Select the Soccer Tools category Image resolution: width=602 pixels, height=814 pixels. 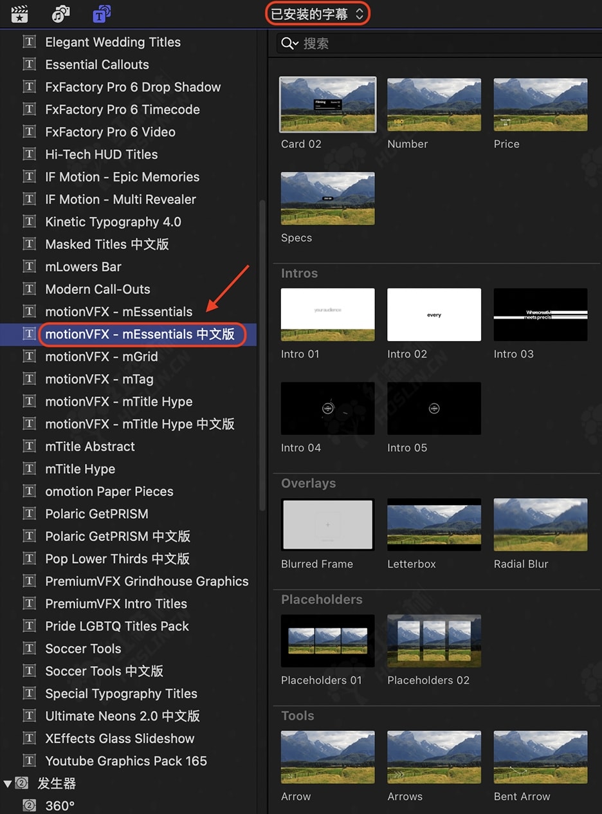tap(83, 649)
